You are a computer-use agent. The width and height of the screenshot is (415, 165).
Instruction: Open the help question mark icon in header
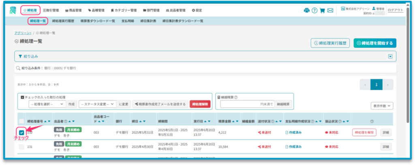(x=314, y=11)
